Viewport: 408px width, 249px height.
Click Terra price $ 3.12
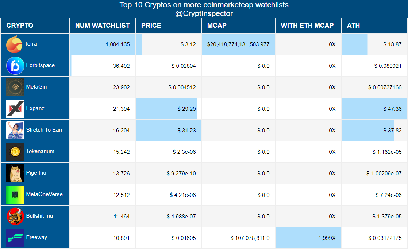[188, 44]
